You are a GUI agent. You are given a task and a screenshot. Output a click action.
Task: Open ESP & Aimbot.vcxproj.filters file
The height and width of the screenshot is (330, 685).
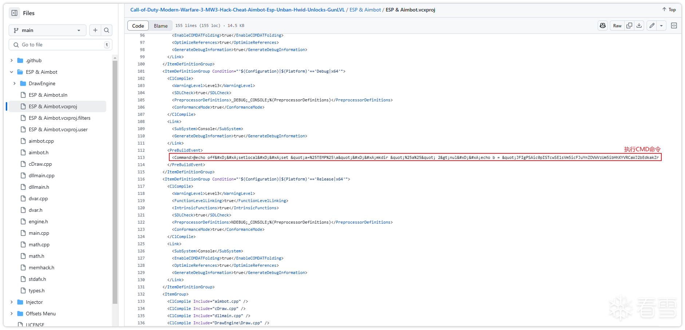tap(59, 118)
